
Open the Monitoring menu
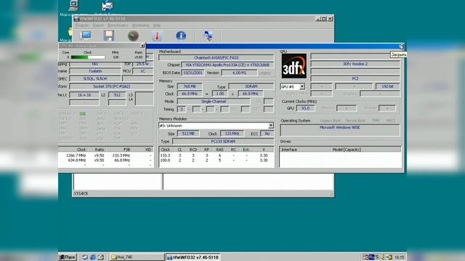(140, 25)
